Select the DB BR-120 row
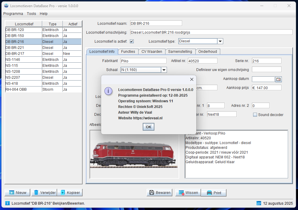 [x=43, y=30]
